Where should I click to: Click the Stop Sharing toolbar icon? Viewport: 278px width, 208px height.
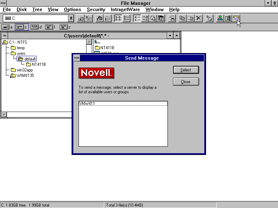107,18
